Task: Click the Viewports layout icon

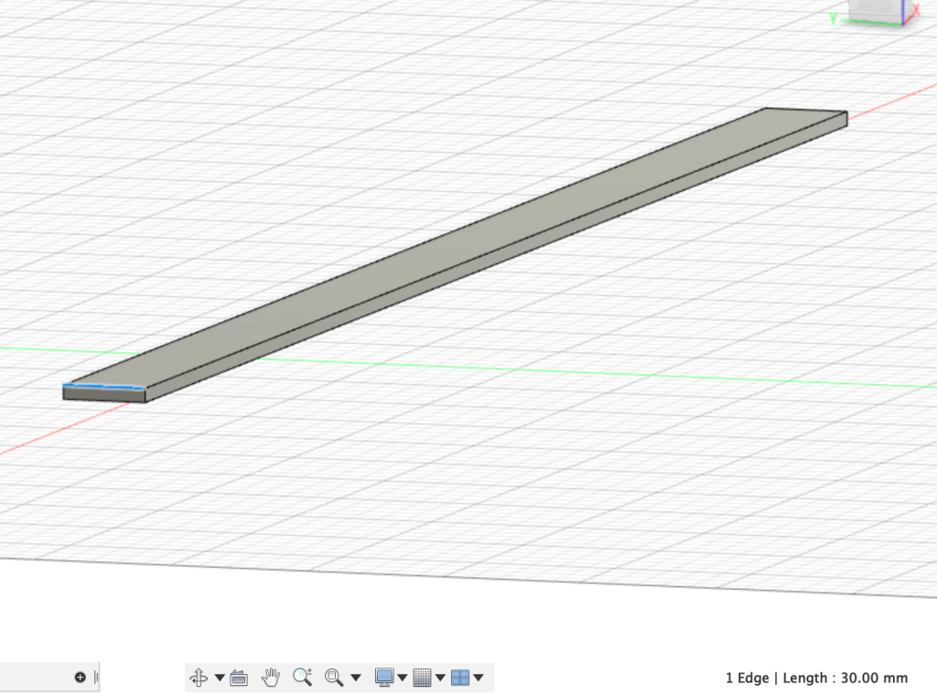Action: [460, 678]
